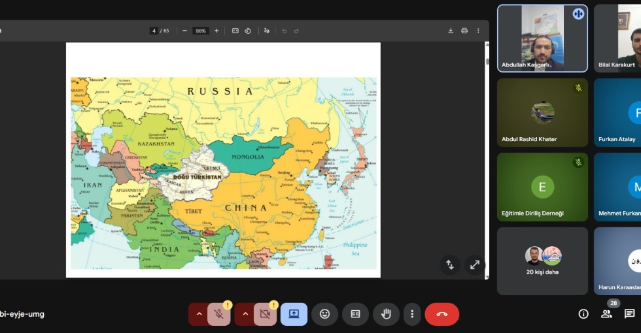Open PDF viewer more actions menu
The image size is (641, 333).
(478, 31)
